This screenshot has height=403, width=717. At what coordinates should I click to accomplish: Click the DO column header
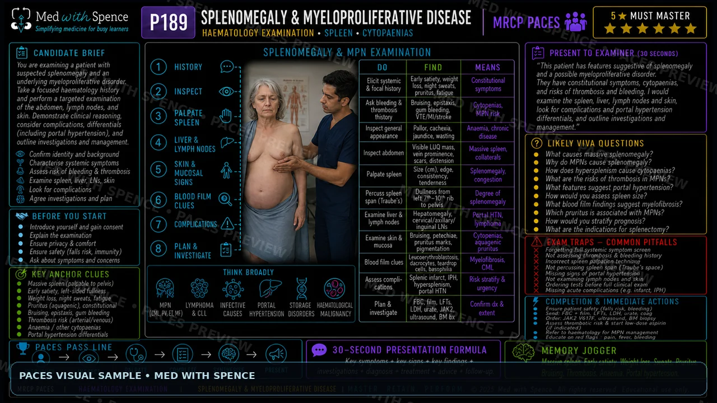(x=383, y=67)
